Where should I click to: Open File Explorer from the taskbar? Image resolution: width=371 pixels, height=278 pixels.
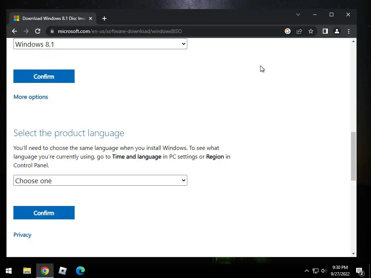point(27,271)
